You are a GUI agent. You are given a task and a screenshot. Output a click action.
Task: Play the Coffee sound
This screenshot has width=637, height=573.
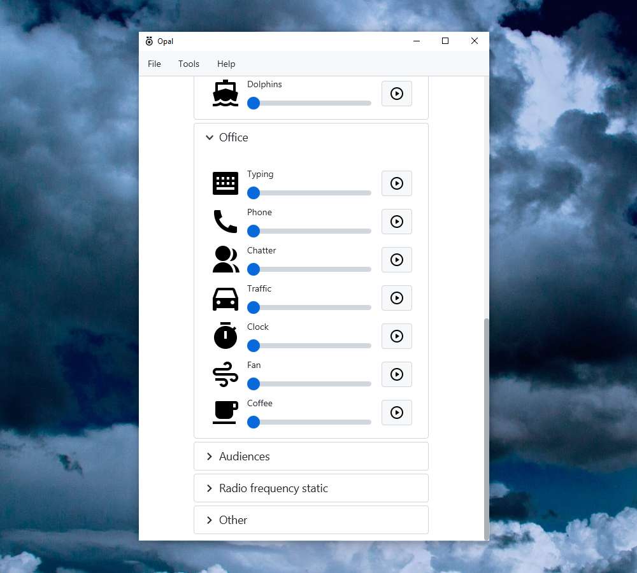(396, 413)
